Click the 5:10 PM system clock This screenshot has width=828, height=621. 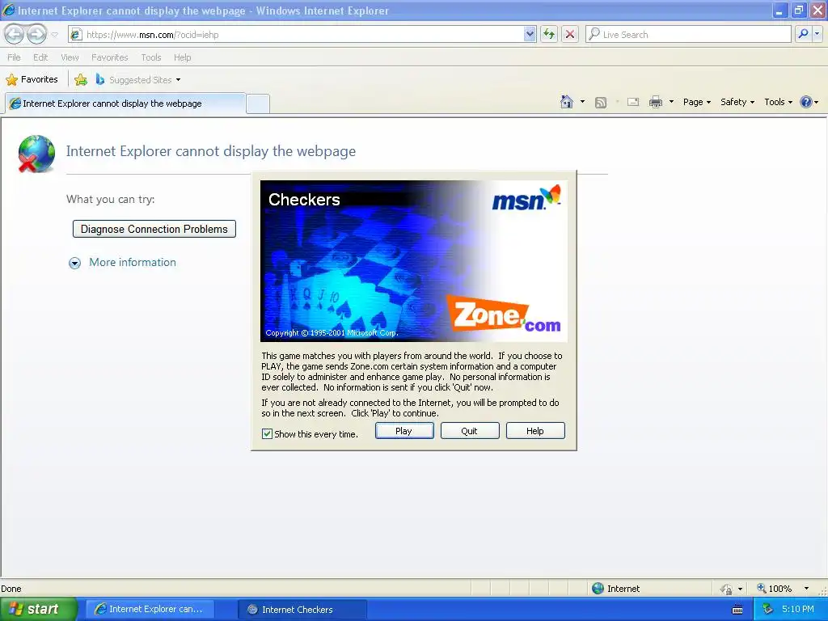coord(798,609)
